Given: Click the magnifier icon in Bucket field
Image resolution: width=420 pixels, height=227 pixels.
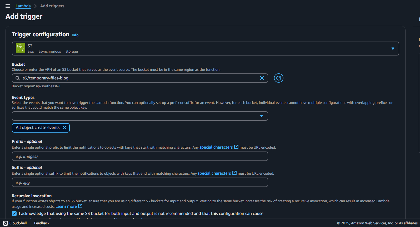Looking at the screenshot, I should click(18, 78).
